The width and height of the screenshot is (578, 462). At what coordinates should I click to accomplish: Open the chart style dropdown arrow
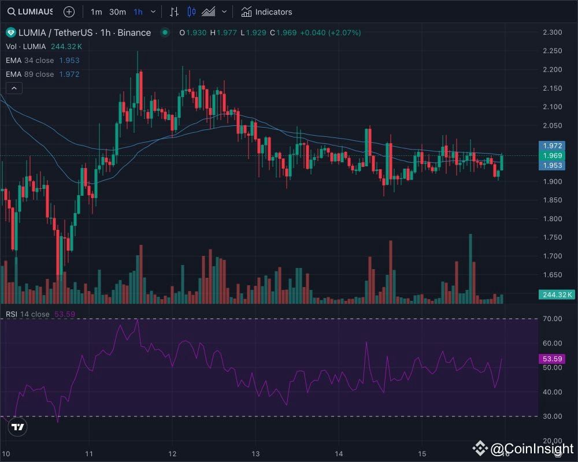(224, 12)
